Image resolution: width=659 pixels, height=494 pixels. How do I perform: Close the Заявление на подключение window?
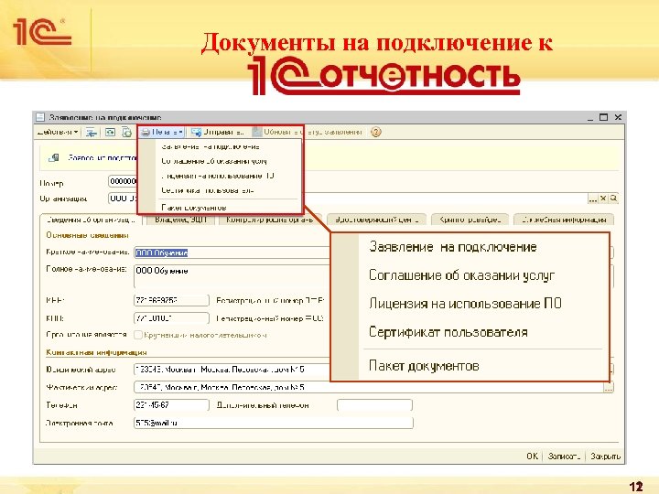(x=618, y=117)
